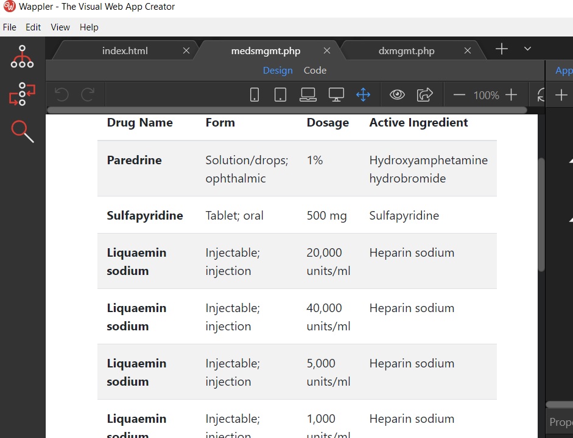Open the App panel tab
573x438 pixels.
[564, 71]
